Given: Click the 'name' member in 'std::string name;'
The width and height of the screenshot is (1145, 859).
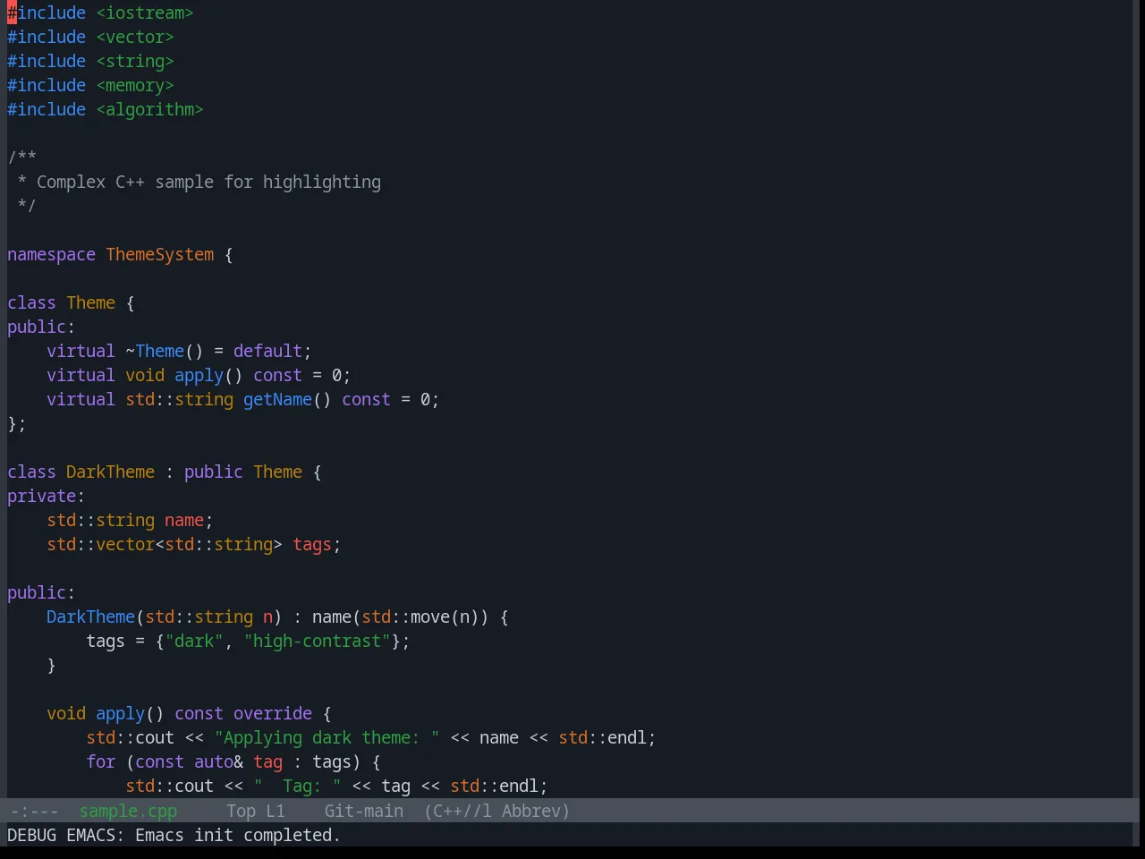Looking at the screenshot, I should point(184,520).
